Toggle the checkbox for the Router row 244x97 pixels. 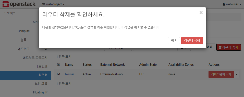point(59,74)
